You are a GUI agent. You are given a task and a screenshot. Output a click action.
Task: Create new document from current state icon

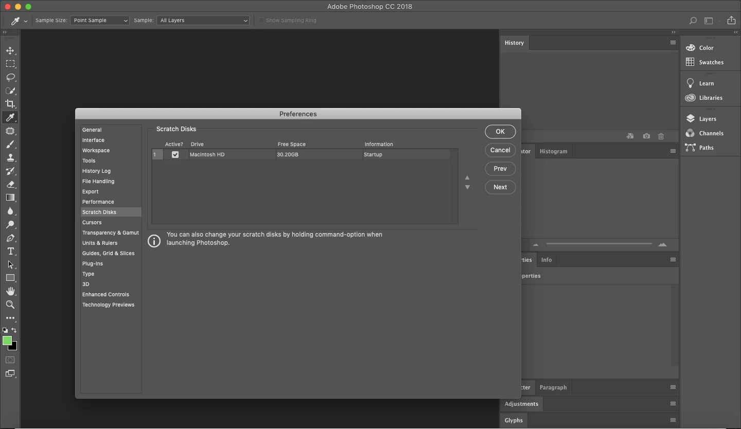pos(630,136)
